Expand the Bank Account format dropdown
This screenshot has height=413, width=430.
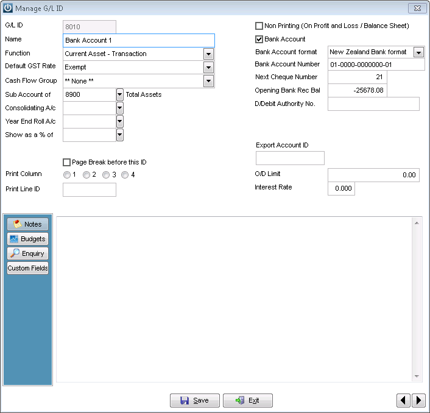tap(418, 52)
